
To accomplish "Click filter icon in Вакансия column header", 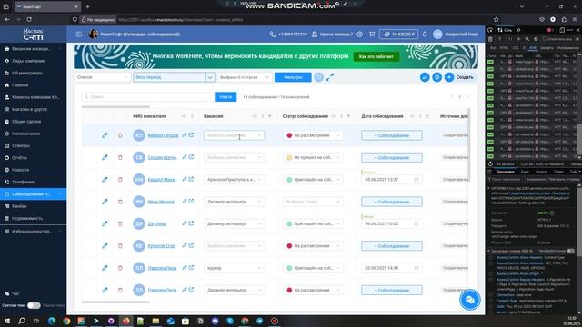I will (270, 116).
